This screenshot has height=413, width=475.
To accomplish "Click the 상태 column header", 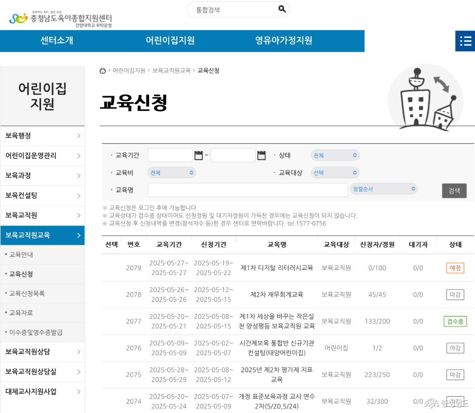I will click(x=455, y=244).
